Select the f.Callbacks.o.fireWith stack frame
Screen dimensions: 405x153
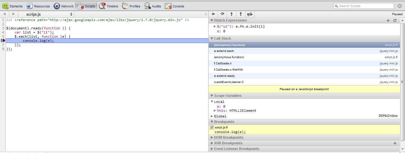(304, 70)
